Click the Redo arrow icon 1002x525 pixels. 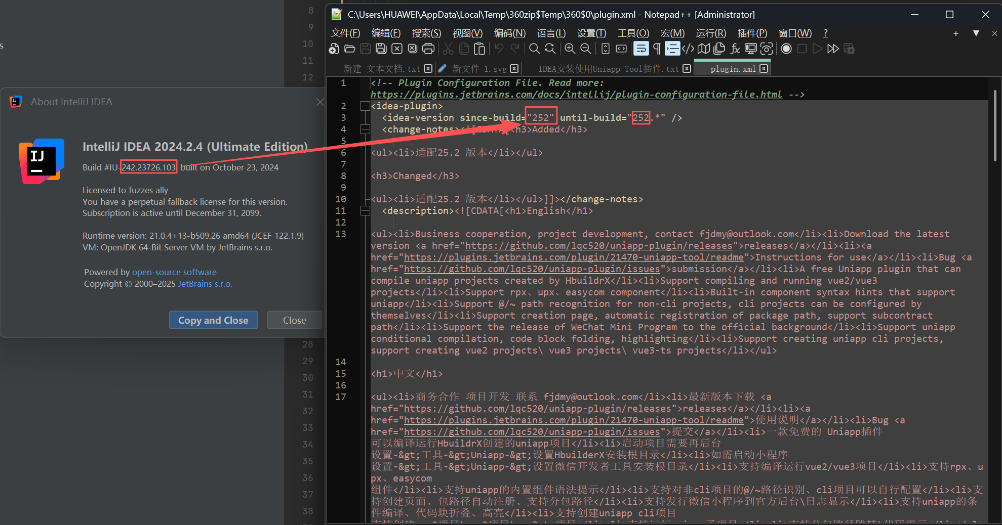point(515,49)
